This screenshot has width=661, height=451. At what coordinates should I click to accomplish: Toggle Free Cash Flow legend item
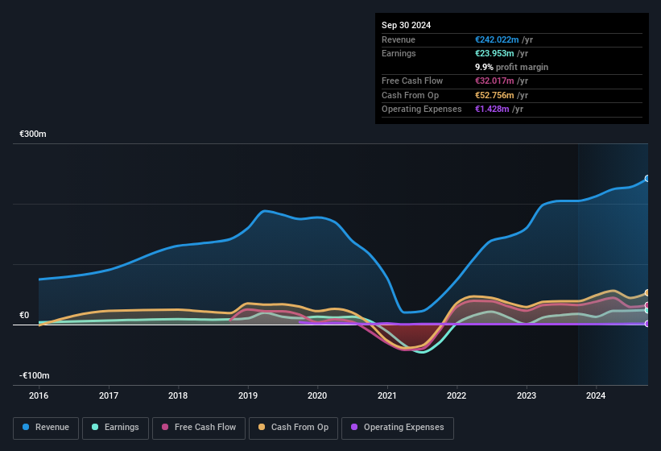199,428
